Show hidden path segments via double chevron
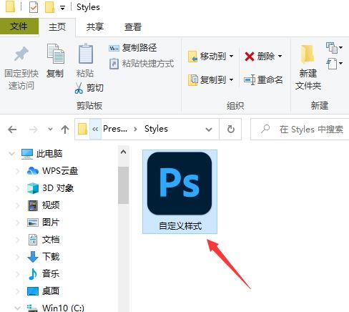Screen dimensions: 349x312 point(95,129)
